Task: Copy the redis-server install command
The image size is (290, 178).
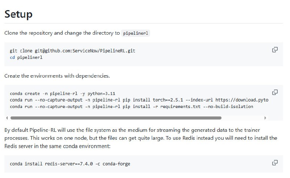Action: (275, 162)
